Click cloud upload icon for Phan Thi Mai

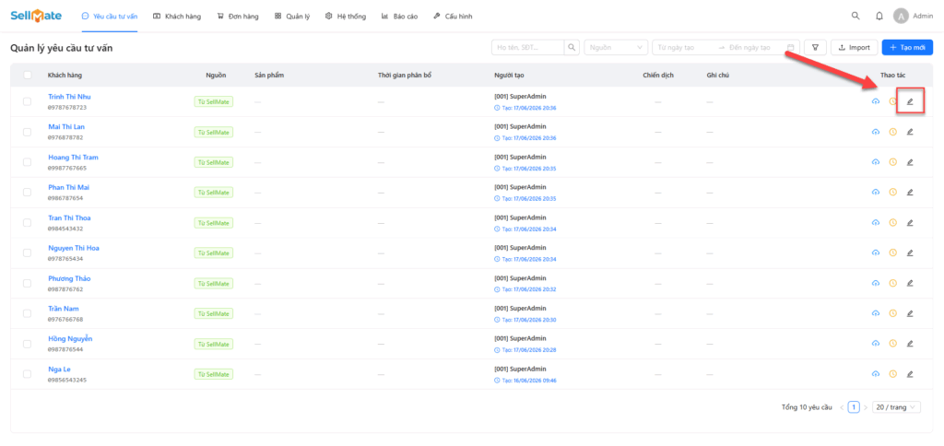[x=876, y=192]
